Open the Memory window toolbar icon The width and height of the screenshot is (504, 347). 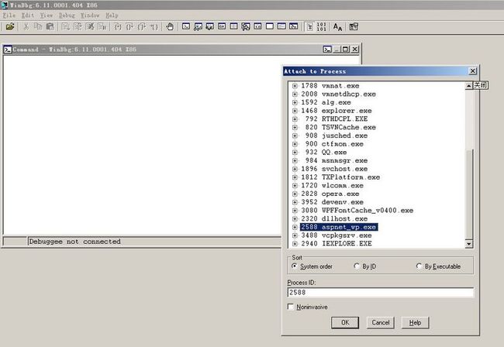coord(233,26)
